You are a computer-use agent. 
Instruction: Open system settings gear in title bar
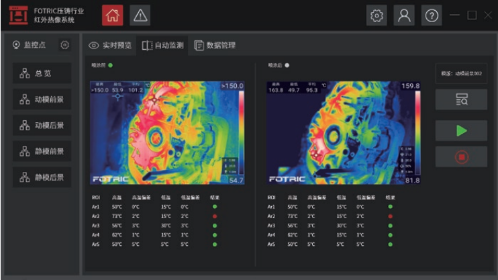[x=377, y=15]
